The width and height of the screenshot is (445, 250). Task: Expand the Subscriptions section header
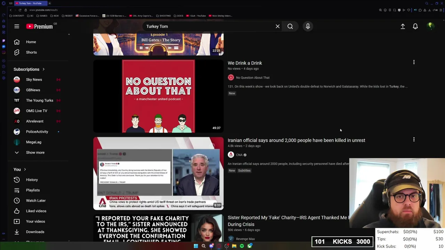(29, 69)
